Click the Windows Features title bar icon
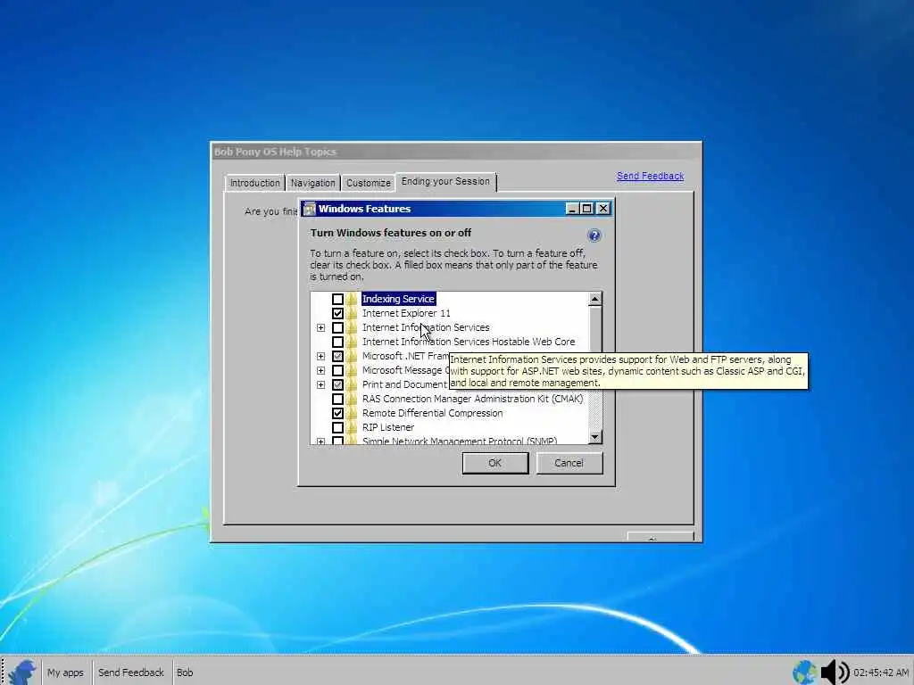This screenshot has width=914, height=685. (x=310, y=209)
